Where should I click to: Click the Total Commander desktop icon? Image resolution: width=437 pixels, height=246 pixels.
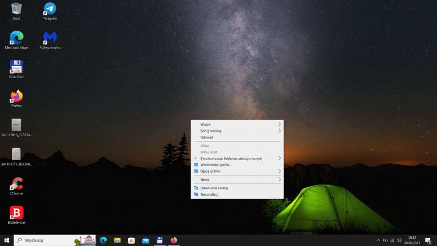[x=17, y=67]
